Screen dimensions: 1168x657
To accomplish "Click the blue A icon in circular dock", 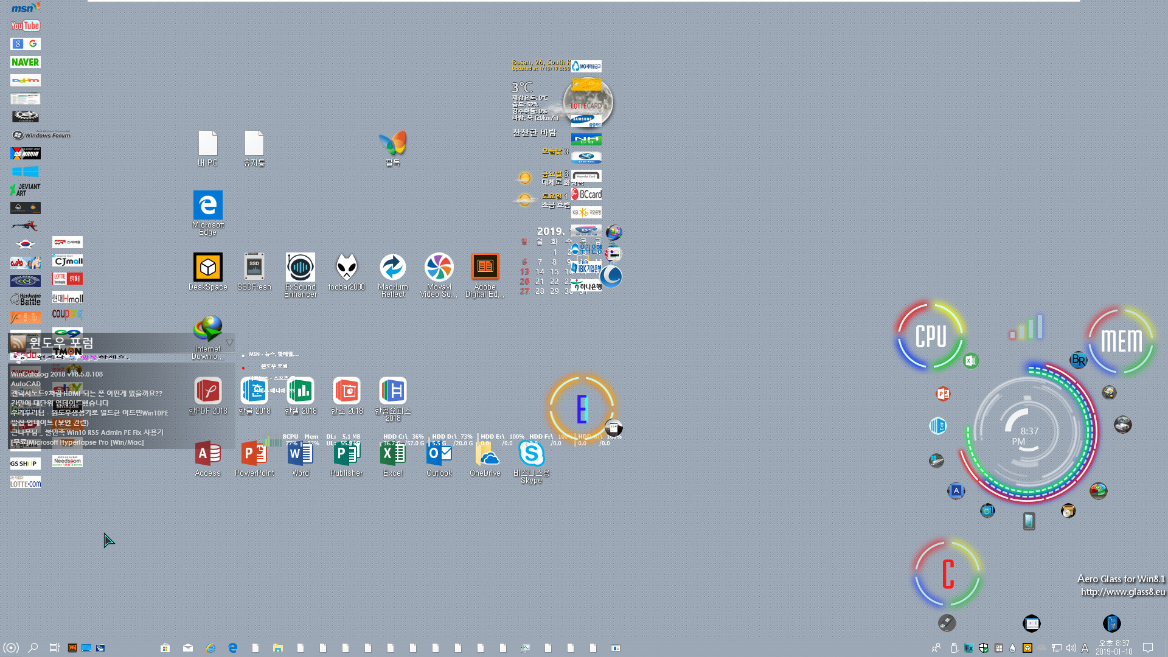I will [x=956, y=490].
